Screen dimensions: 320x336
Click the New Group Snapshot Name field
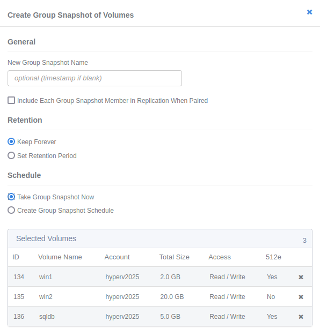click(94, 78)
